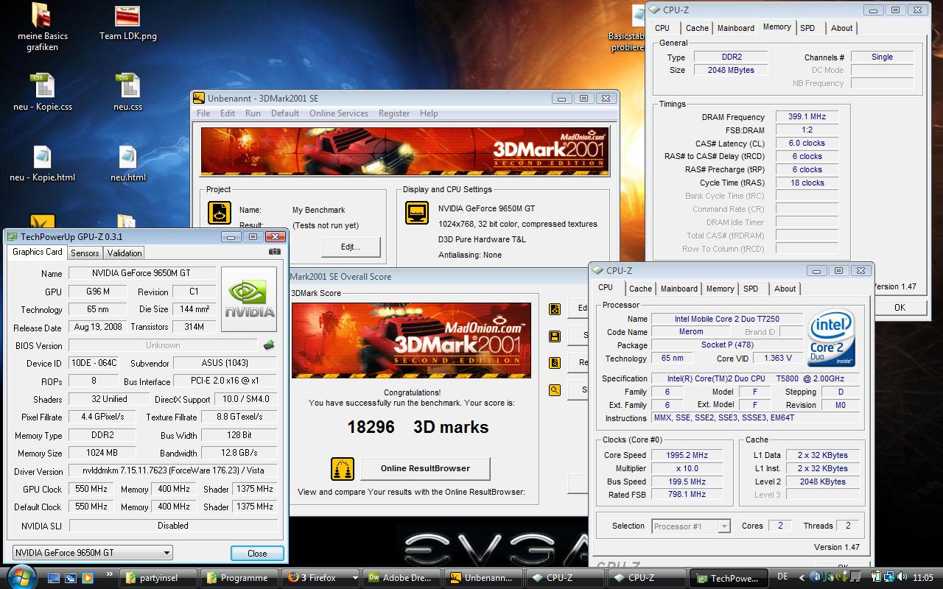The width and height of the screenshot is (943, 589).
Task: Select the 'neu - Kopie.html' desktop file
Action: [43, 163]
